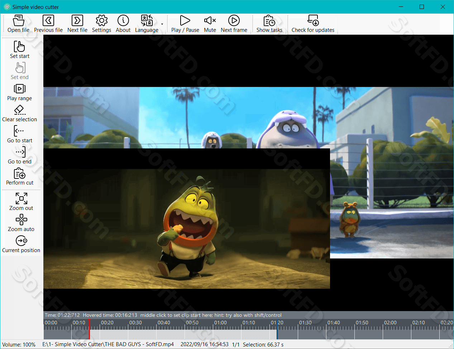454x349 pixels.
Task: Click the blue selection end marker
Action: point(277,329)
